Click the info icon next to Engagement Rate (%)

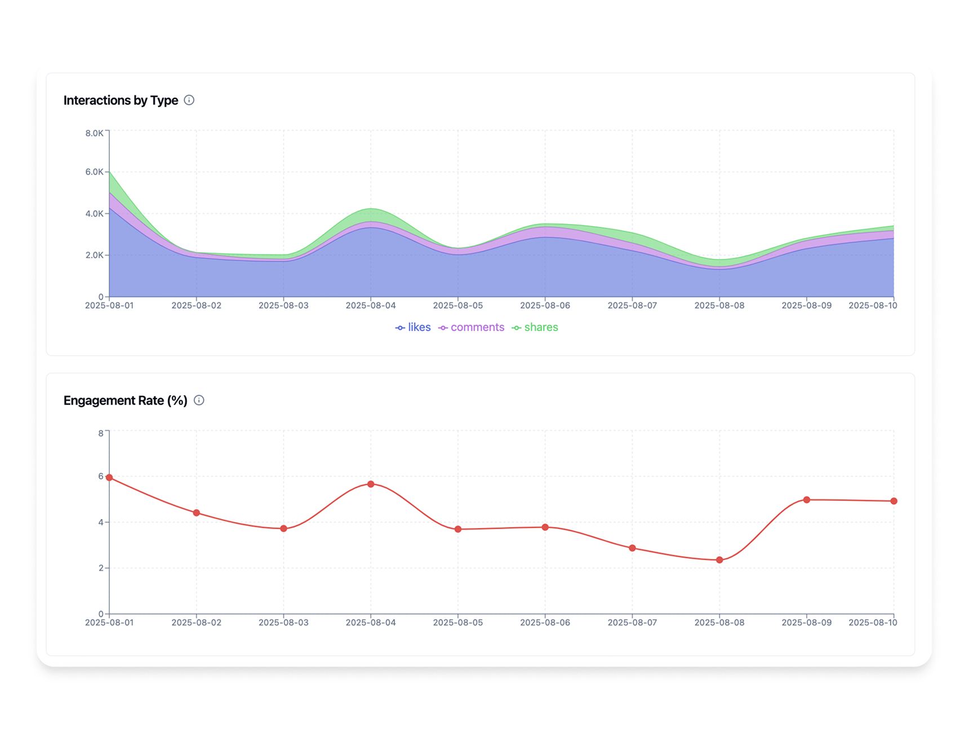tap(199, 400)
